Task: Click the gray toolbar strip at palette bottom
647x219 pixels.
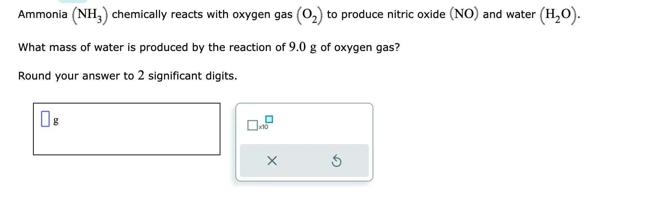Action: pyautogui.click(x=304, y=160)
